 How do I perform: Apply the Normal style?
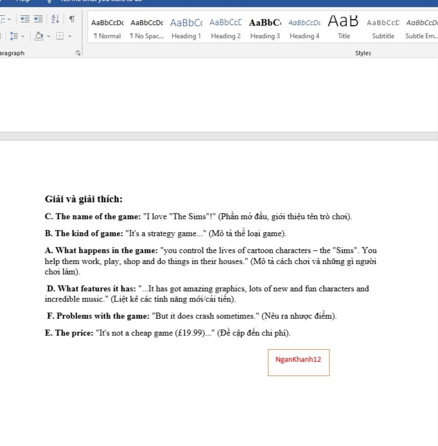pyautogui.click(x=107, y=28)
